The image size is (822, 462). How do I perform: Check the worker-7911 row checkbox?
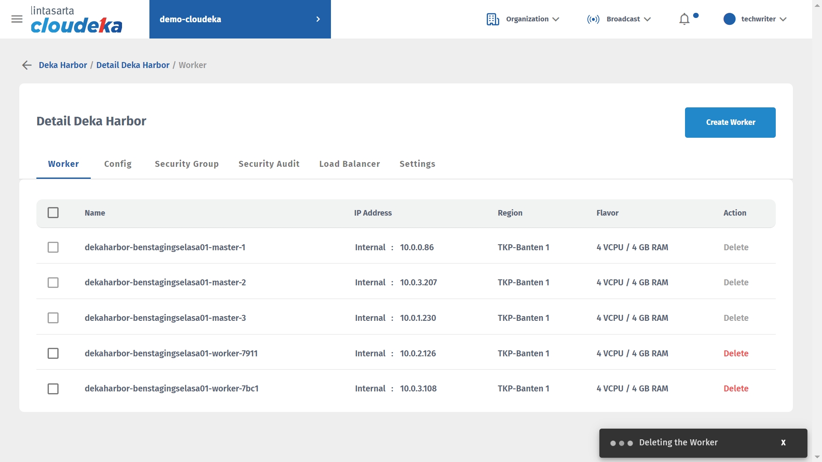[53, 353]
